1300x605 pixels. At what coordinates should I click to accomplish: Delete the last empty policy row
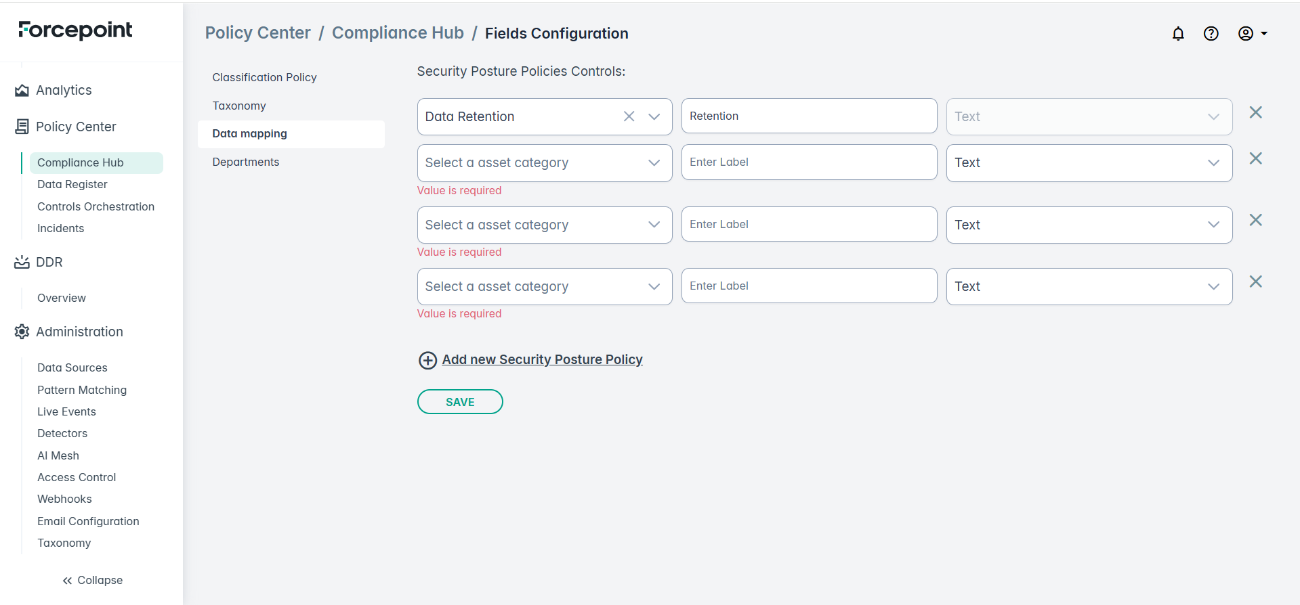pos(1255,282)
